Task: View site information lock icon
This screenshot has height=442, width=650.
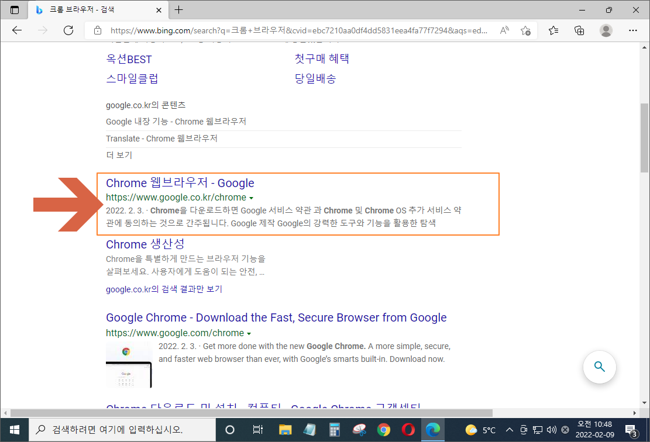Action: pos(98,30)
